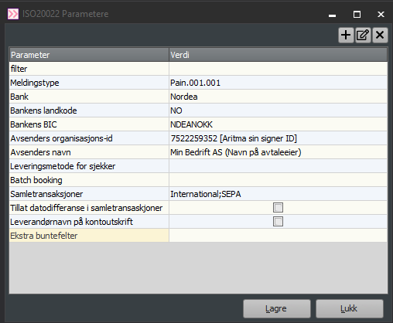Toggle Tillat datodifferanse i samletransaskjoner checkbox
The image size is (393, 323).
tap(278, 208)
